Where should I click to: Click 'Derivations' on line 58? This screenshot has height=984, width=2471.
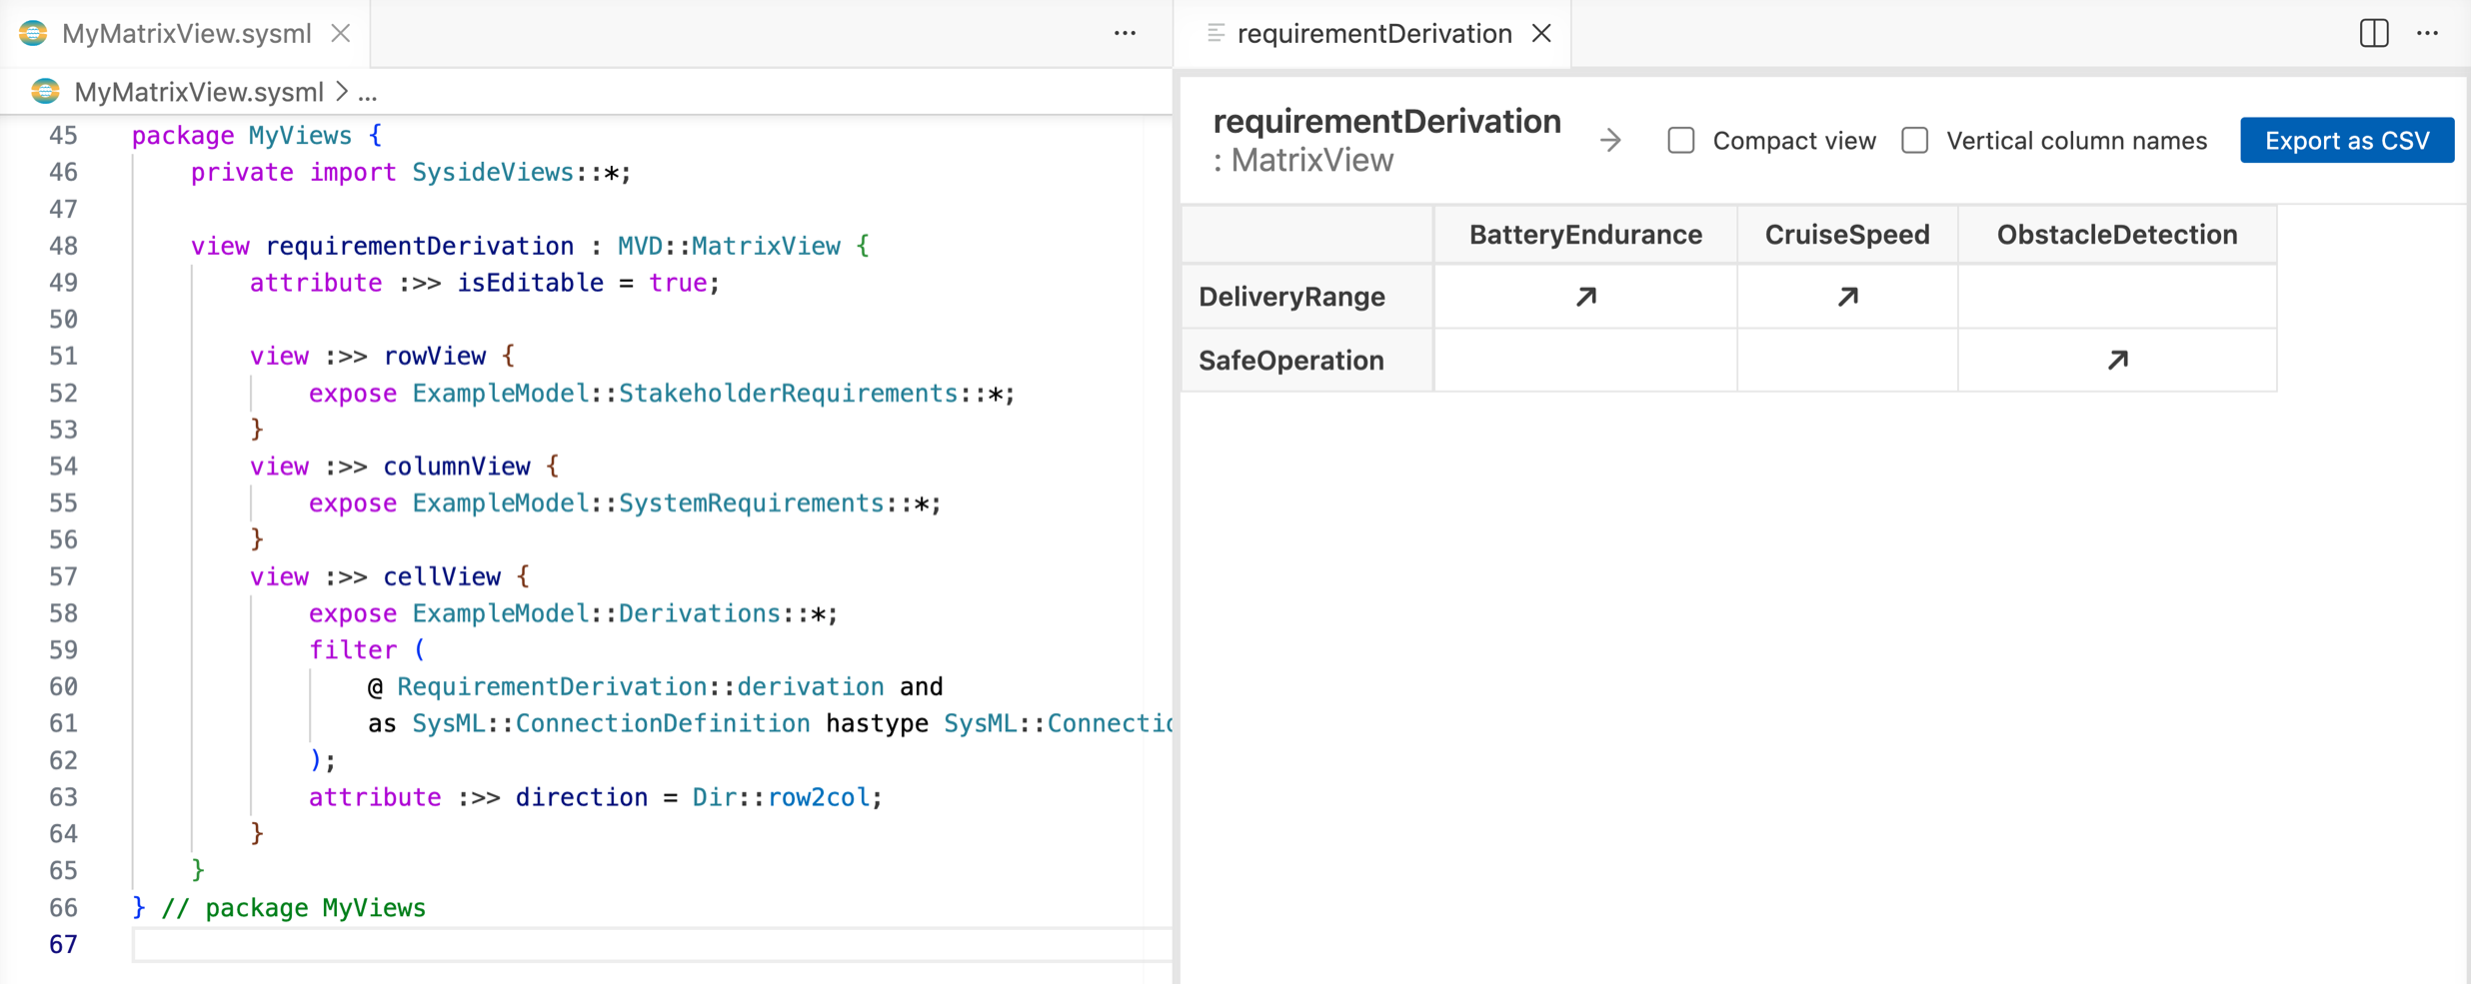coord(699,613)
